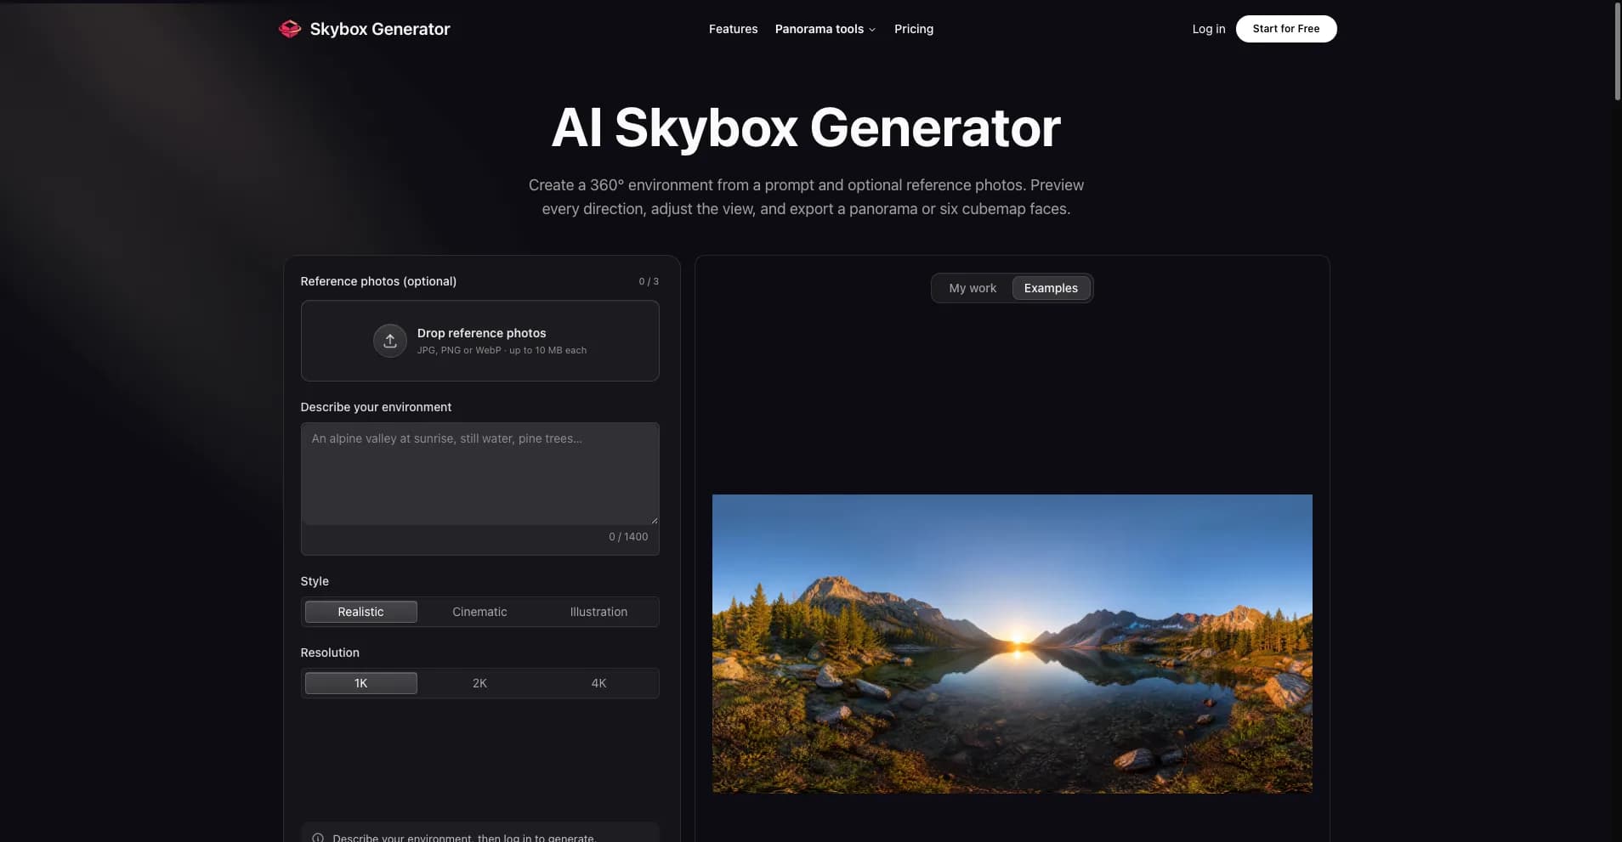Open the Pricing page
The width and height of the screenshot is (1622, 842).
pyautogui.click(x=914, y=29)
